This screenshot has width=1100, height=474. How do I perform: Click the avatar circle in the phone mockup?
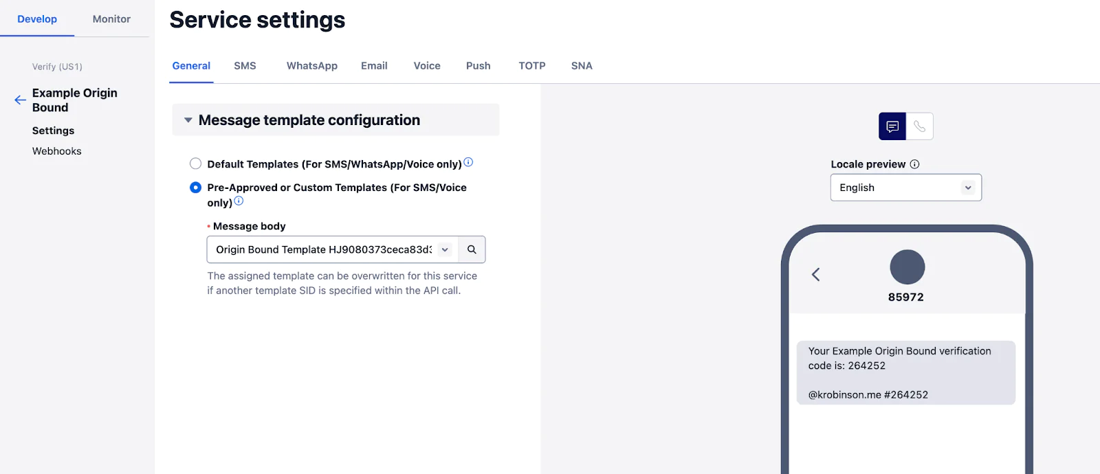(907, 267)
